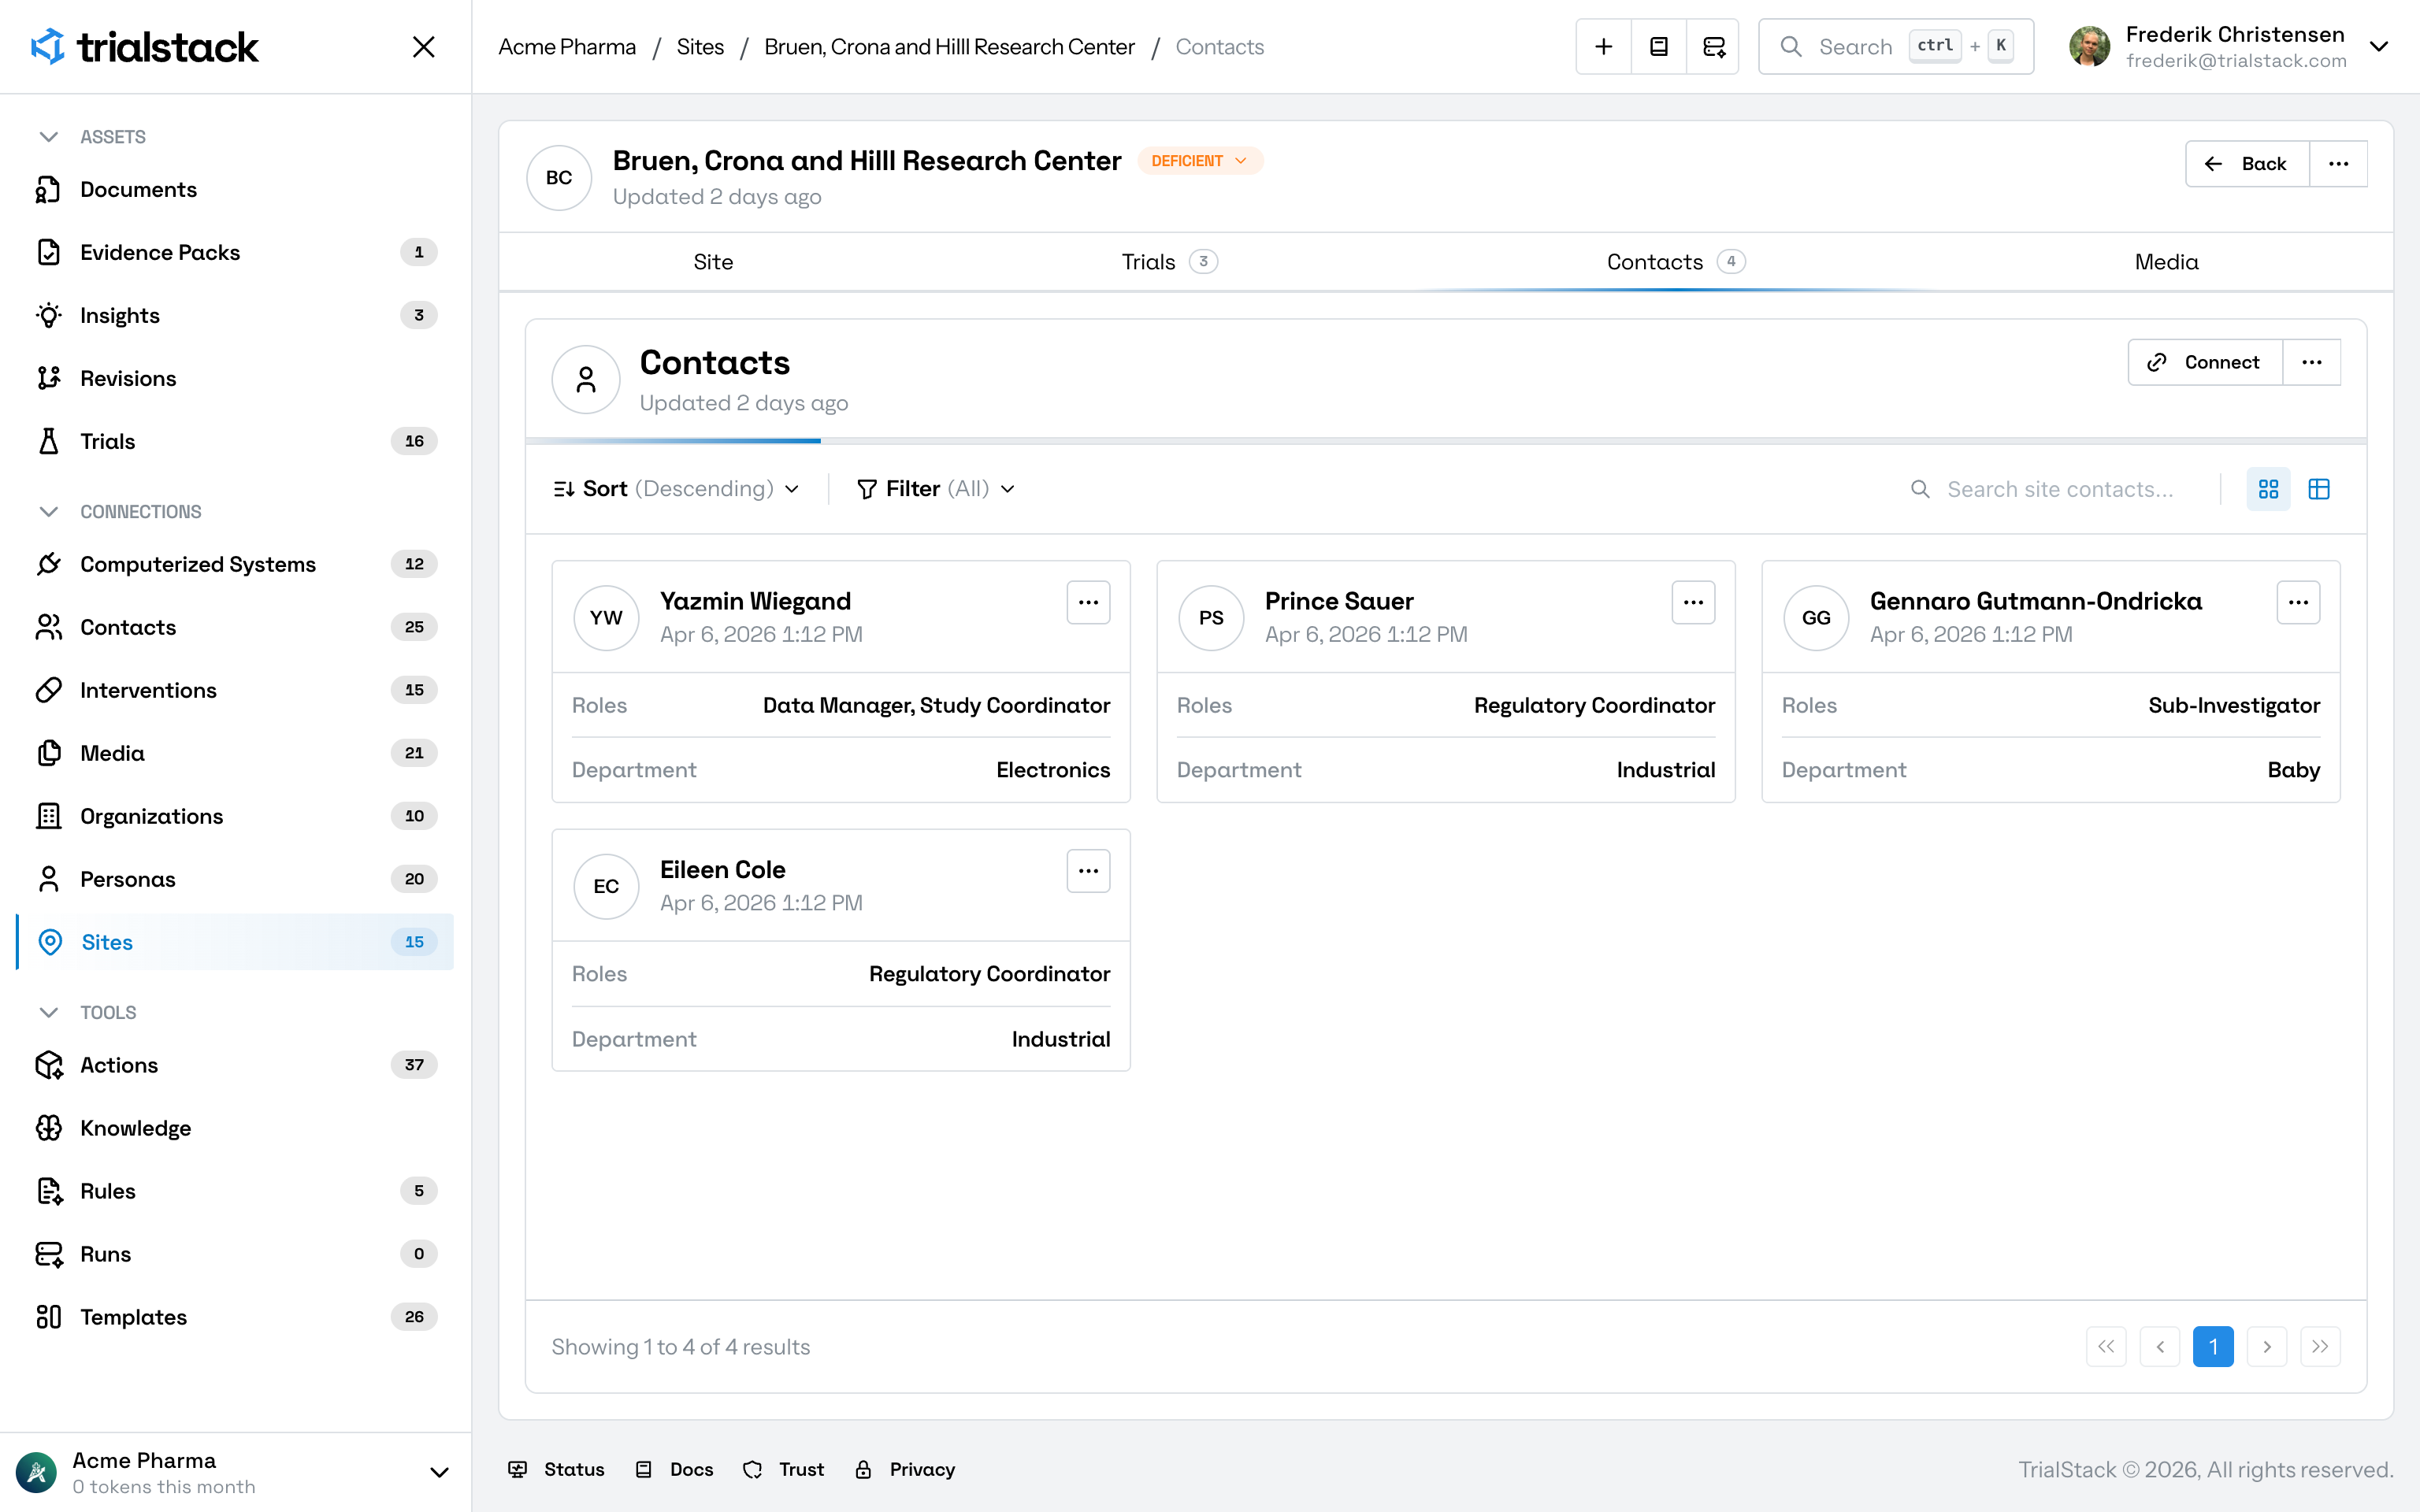Open Media in the sidebar
Screen dimensions: 2420x1512
pyautogui.click(x=235, y=754)
